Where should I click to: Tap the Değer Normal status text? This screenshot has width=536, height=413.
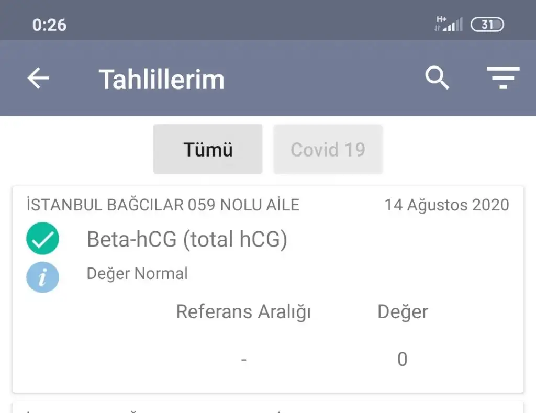pos(137,273)
